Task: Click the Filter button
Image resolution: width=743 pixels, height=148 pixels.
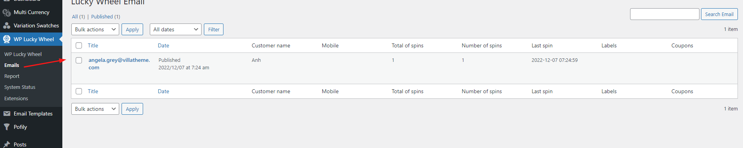Action: [x=214, y=29]
